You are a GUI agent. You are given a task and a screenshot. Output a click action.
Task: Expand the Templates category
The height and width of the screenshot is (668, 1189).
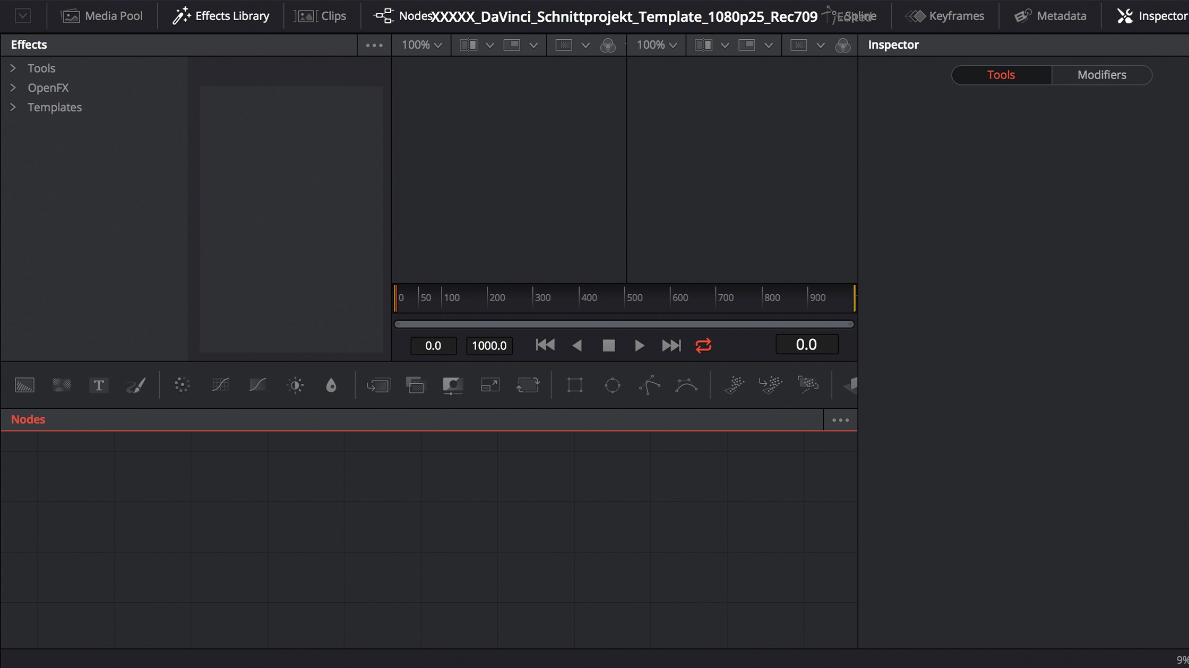click(x=13, y=108)
